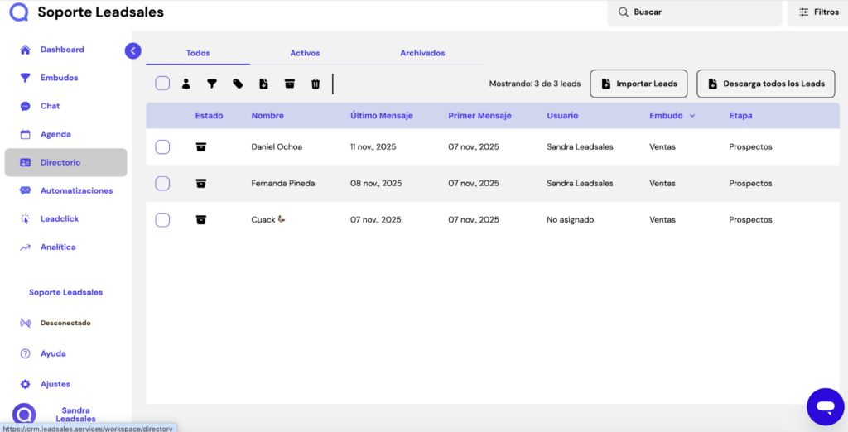Toggle the select-all leads checkbox
This screenshot has width=848, height=432.
[x=162, y=84]
